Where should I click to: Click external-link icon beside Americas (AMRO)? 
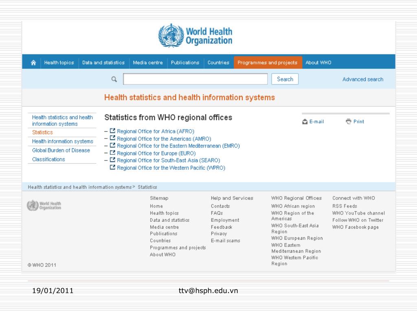click(x=112, y=138)
